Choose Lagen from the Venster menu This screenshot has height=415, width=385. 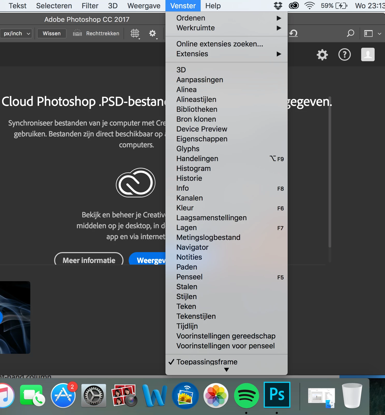pos(227,227)
